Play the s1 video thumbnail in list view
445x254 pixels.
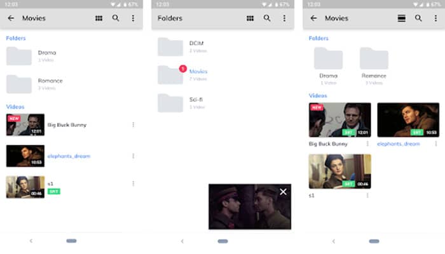point(25,187)
